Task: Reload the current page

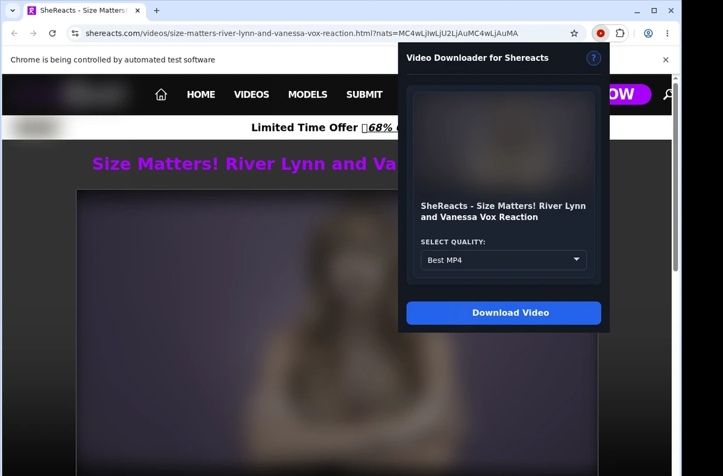Action: 52,34
